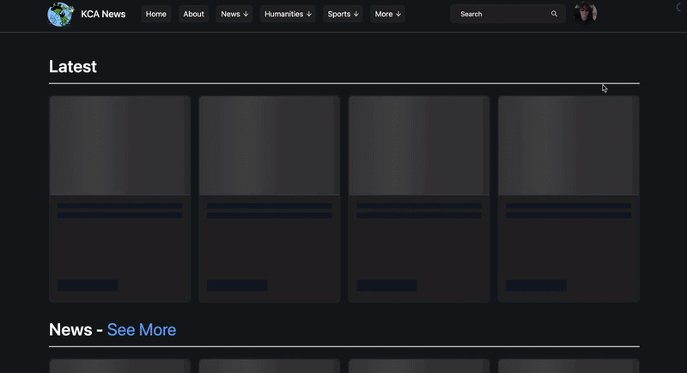
Task: Click the fourth Latest card's title placeholder
Action: 568,206
